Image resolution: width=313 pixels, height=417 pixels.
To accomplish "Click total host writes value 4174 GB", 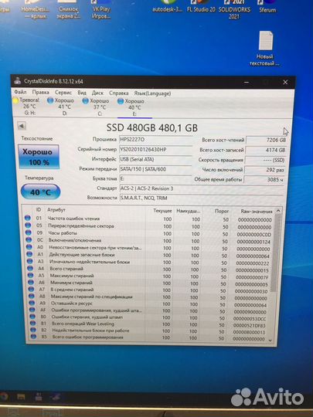I will [x=265, y=150].
